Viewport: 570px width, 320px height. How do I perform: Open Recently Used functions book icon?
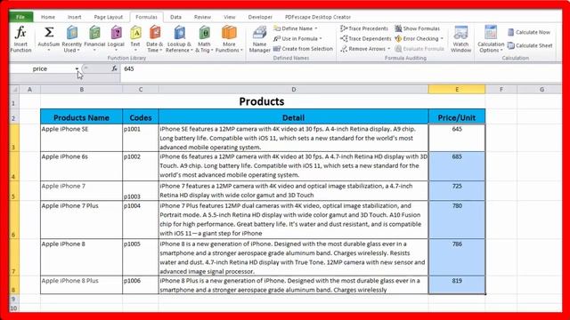point(72,33)
